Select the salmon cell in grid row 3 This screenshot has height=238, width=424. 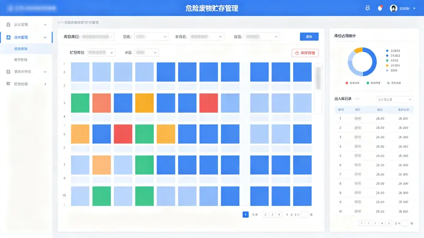click(x=101, y=103)
